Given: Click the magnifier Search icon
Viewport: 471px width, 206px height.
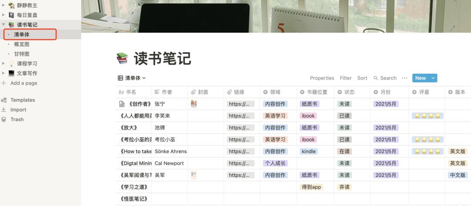Looking at the screenshot, I should [376, 78].
